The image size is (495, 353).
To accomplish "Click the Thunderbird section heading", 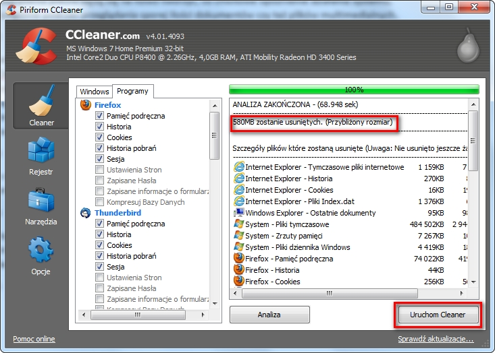I will (118, 213).
